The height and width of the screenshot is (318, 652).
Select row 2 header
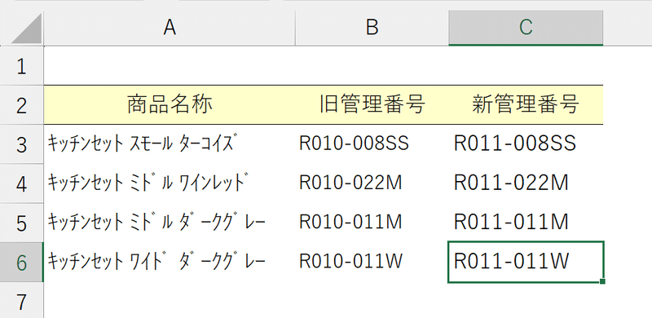(x=22, y=105)
